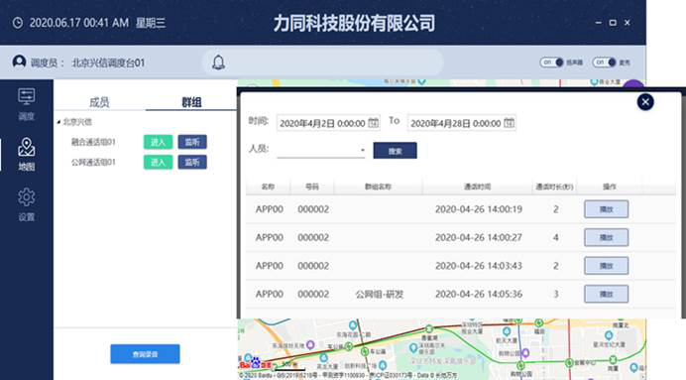
Task: Collapse the 北京兴信 tree node
Action: 58,122
